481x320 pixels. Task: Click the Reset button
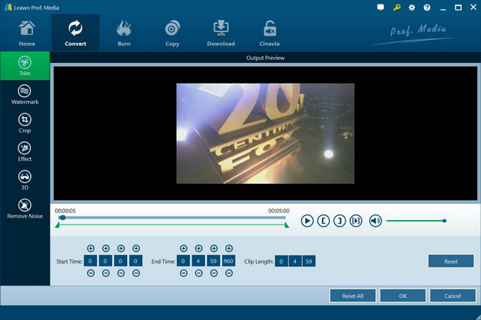click(451, 261)
